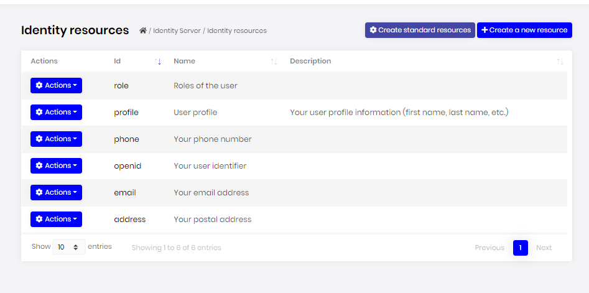Screen dimensions: 589x293
Task: Open the Identity Server breadcrumb link
Action: (x=177, y=30)
